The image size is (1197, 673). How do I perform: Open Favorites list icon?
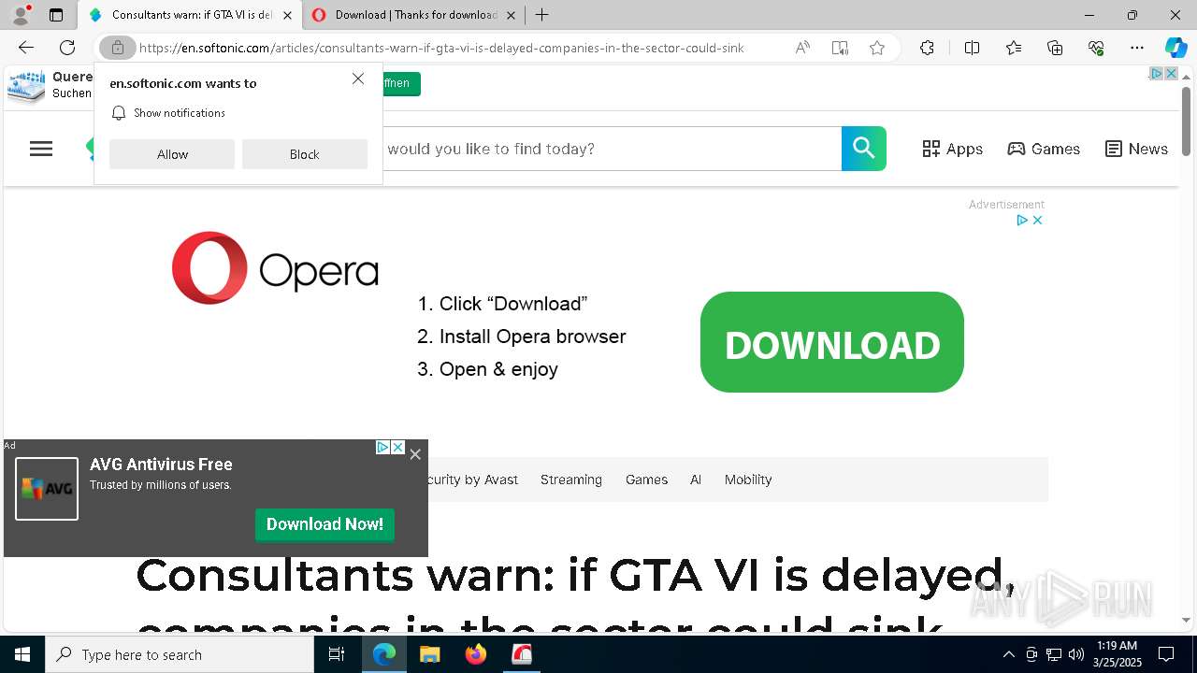coord(1014,48)
